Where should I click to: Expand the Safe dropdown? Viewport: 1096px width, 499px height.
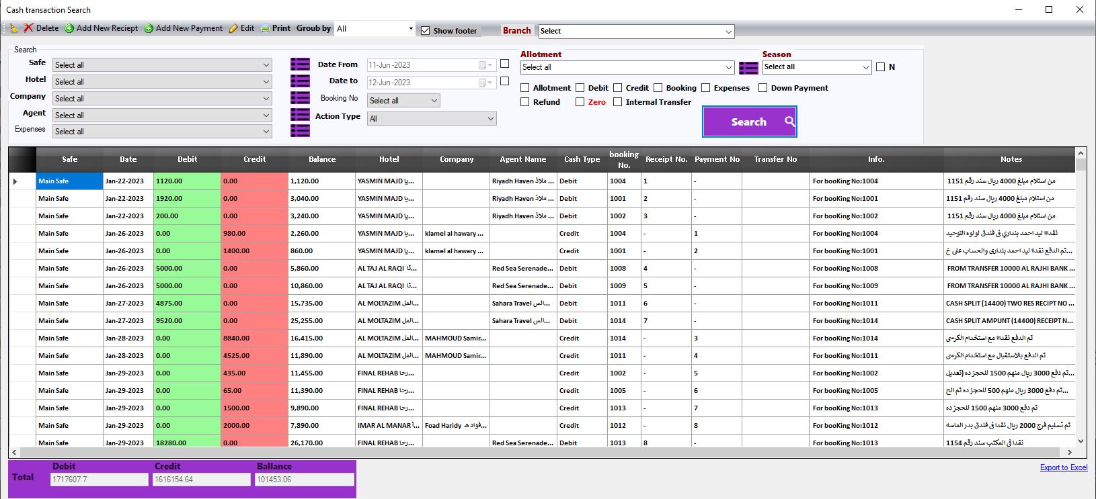266,65
